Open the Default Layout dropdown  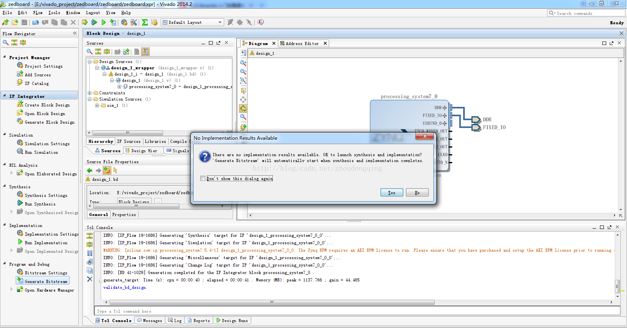192,22
